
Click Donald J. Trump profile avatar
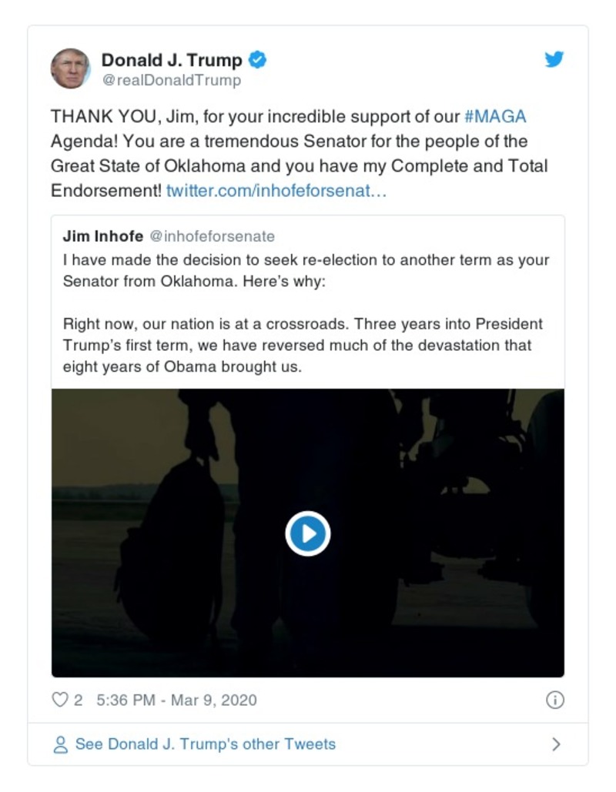[x=70, y=69]
